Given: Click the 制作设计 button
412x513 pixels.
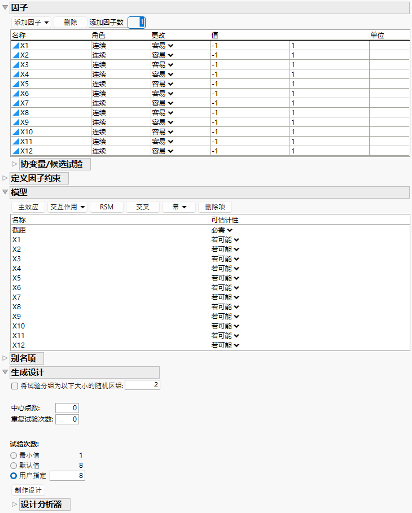Looking at the screenshot, I should 28,490.
